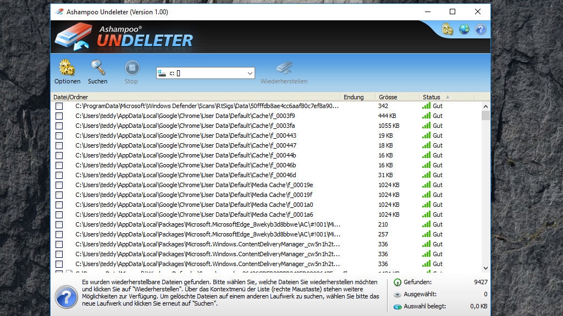This screenshot has width=563, height=316.
Task: Select the 444 KB size cell
Action: pos(387,116)
